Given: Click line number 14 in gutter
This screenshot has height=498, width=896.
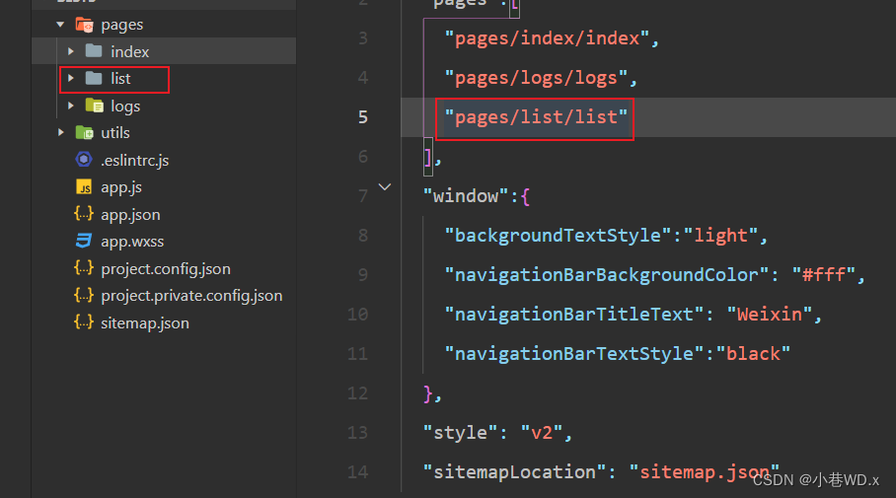Looking at the screenshot, I should pos(358,471).
